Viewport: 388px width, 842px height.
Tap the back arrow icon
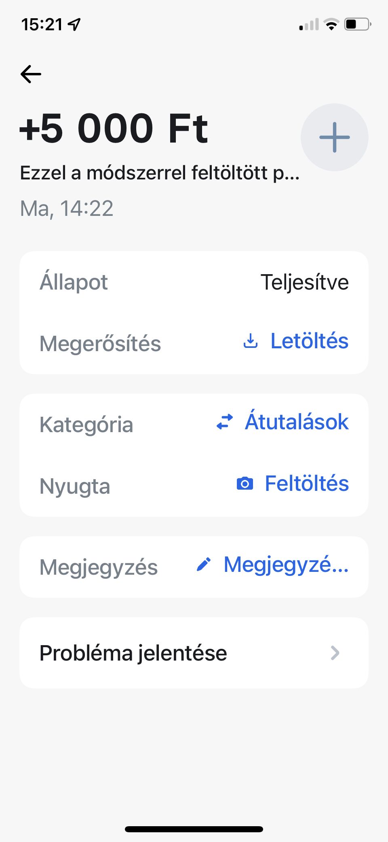pos(31,74)
